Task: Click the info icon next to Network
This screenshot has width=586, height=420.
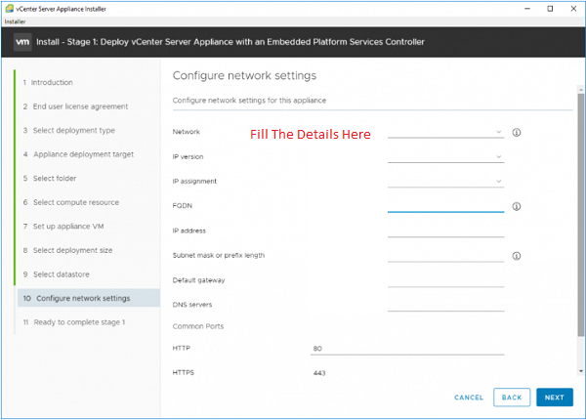Action: (516, 132)
